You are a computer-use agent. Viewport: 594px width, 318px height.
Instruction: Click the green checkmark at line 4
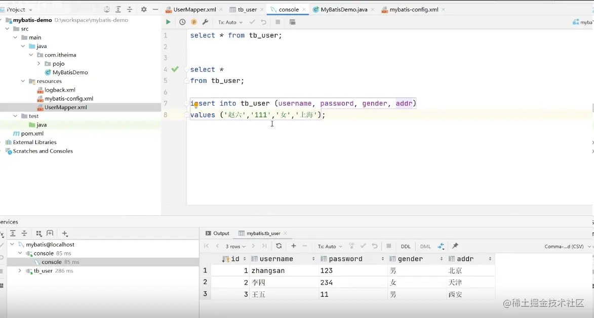[175, 69]
